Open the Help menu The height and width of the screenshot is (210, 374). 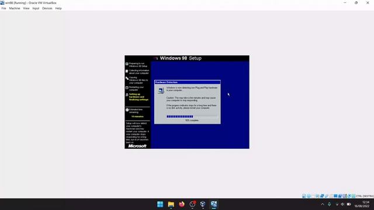(x=58, y=8)
